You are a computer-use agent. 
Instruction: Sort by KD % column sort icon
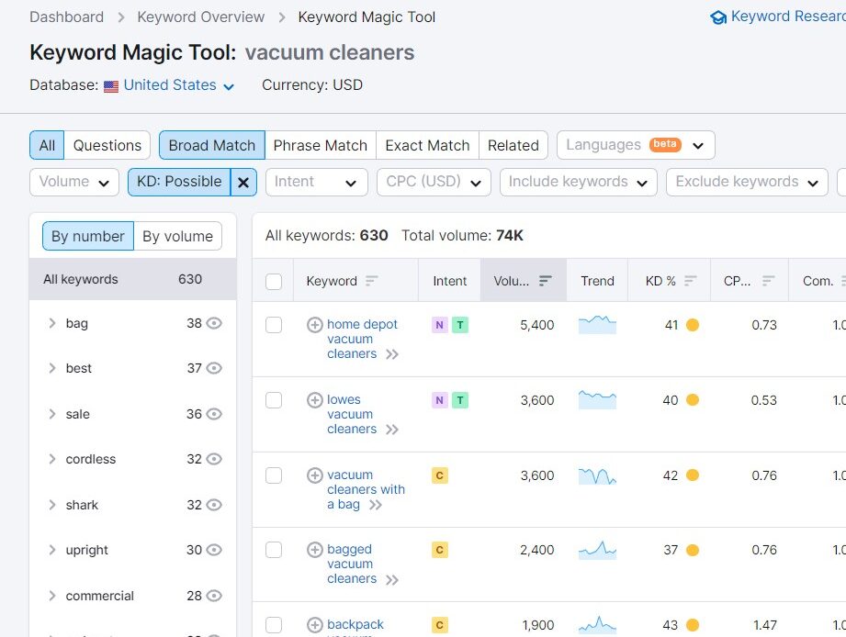coord(691,281)
